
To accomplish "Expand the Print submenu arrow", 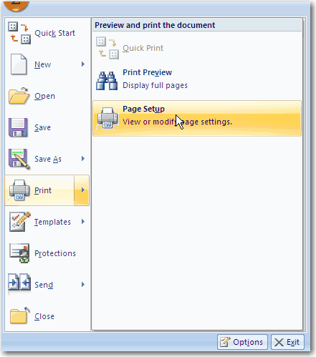I will tap(82, 190).
